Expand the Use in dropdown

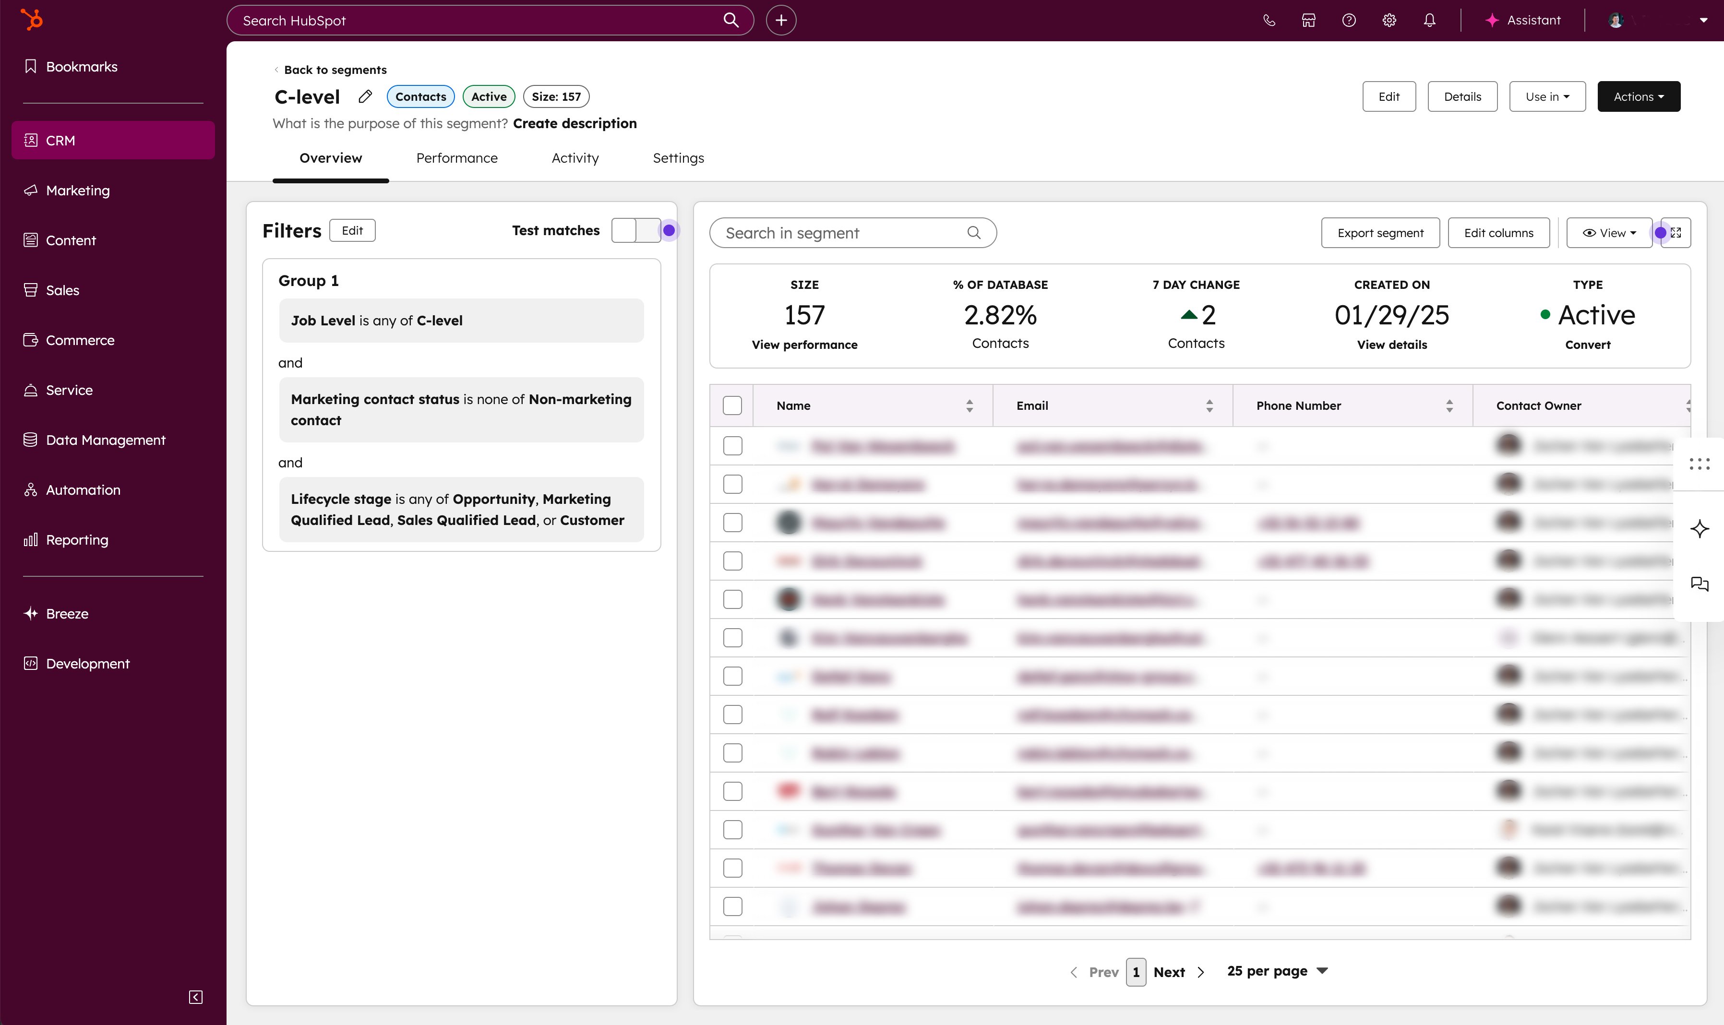(1546, 97)
